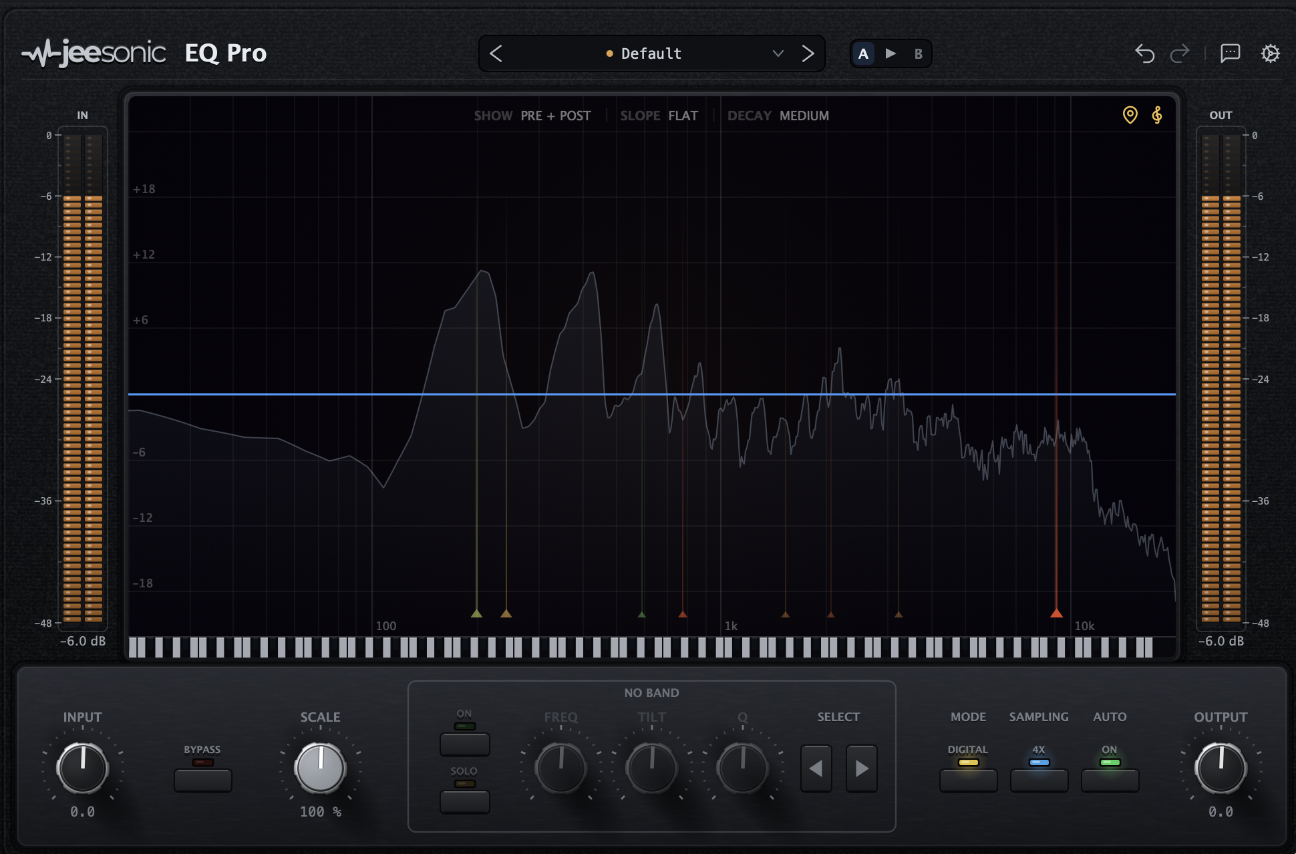This screenshot has height=854, width=1296.
Task: Change the DECAY MEDIUM setting
Action: click(778, 116)
